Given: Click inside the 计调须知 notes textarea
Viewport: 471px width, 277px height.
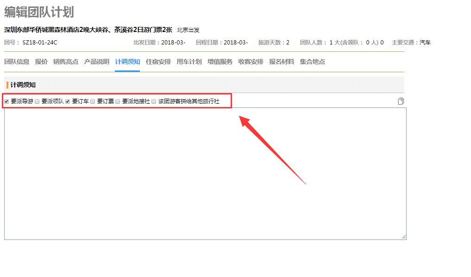Looking at the screenshot, I should tap(205, 174).
